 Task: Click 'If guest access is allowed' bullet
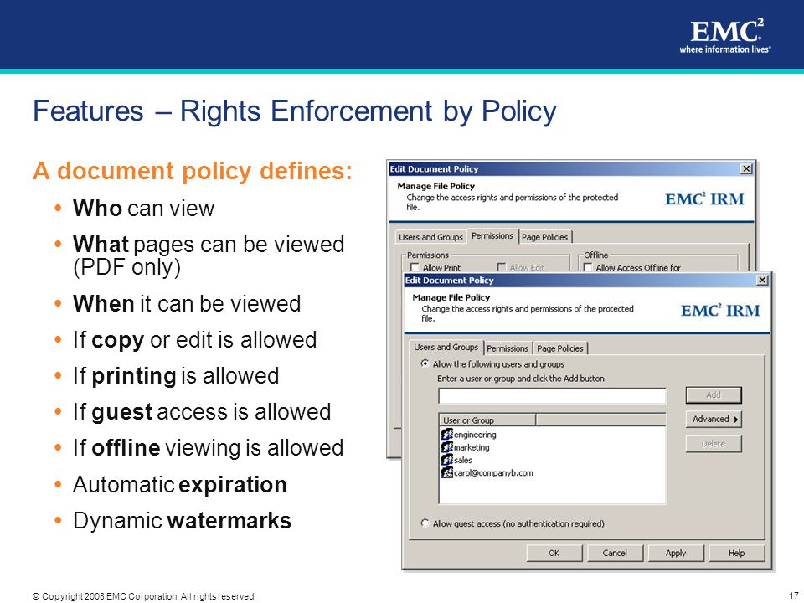coord(202,412)
